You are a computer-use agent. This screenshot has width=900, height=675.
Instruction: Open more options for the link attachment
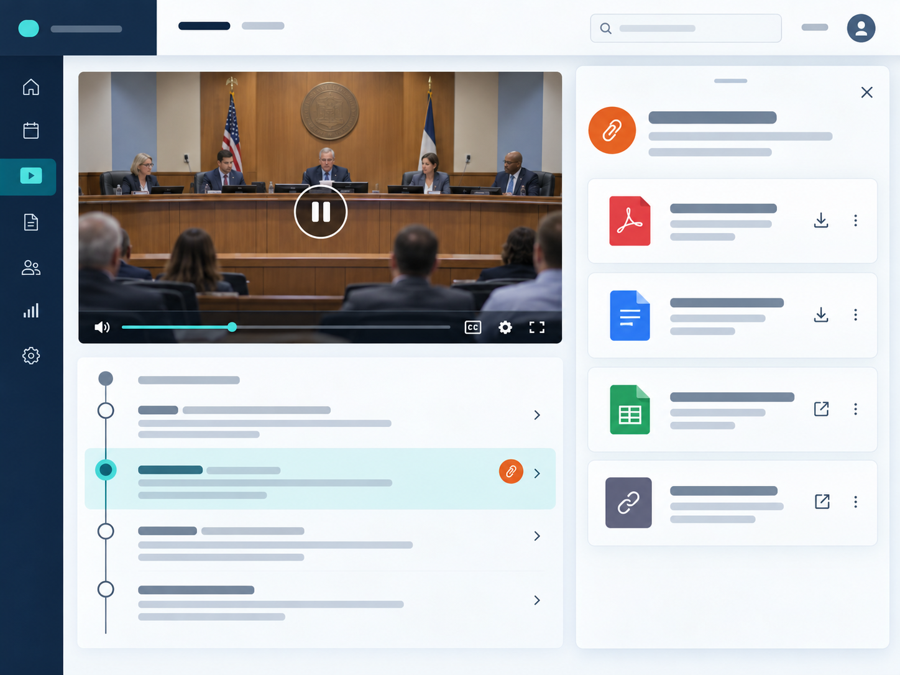pyautogui.click(x=855, y=502)
